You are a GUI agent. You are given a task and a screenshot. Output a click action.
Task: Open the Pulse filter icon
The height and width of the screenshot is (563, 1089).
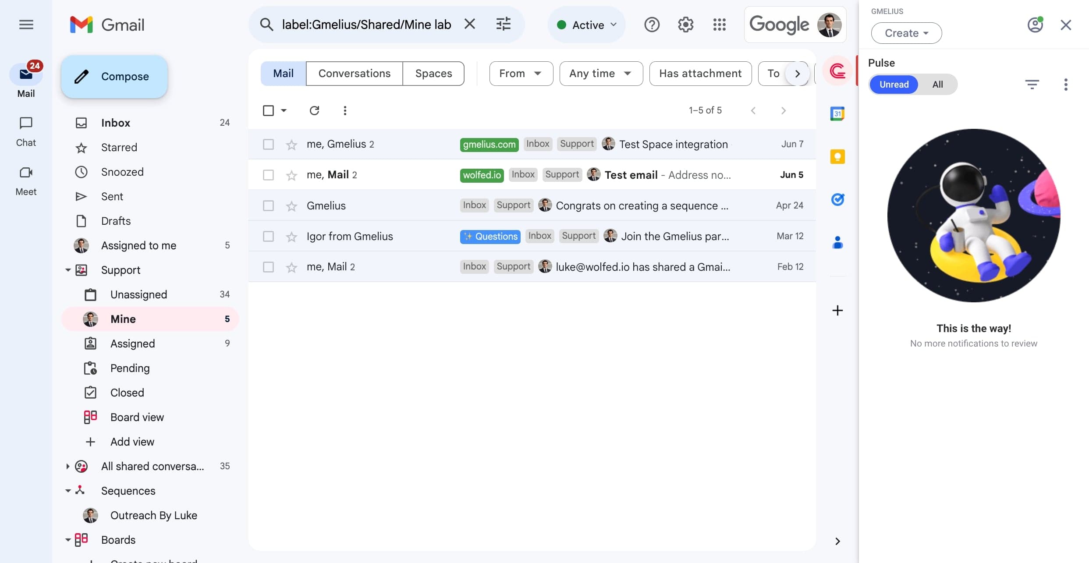tap(1032, 84)
